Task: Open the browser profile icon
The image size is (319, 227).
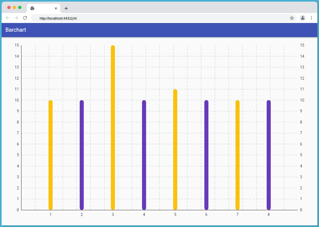Action: tap(302, 18)
